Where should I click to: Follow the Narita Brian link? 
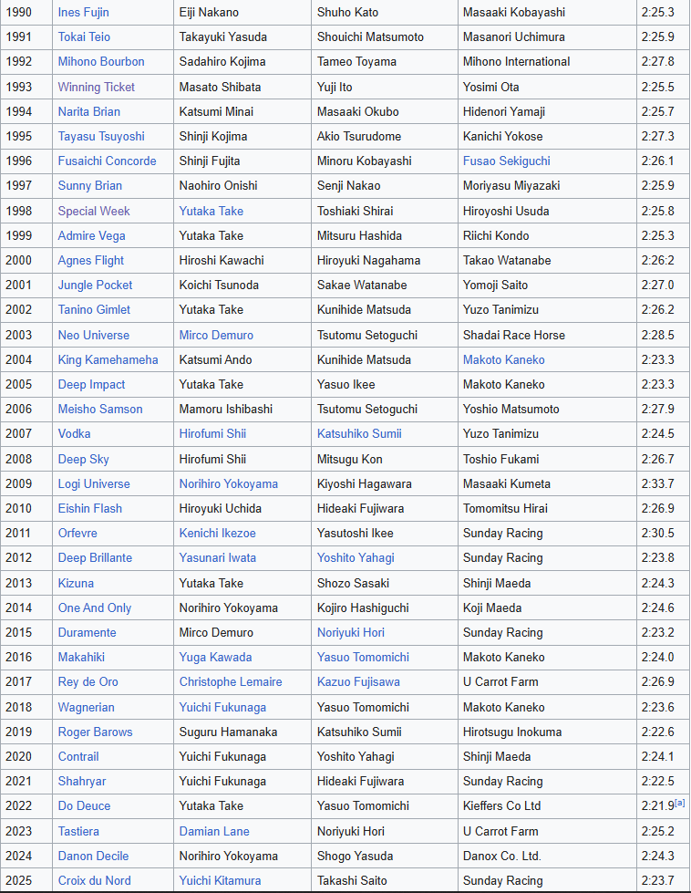(x=88, y=111)
